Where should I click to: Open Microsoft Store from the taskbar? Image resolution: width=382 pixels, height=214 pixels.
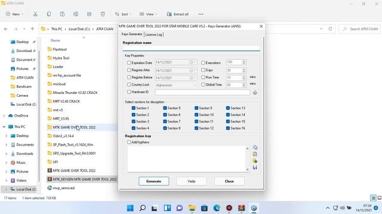[204, 208]
